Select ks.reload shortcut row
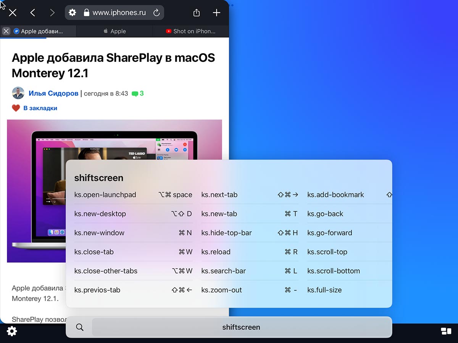The image size is (458, 343). tap(250, 252)
